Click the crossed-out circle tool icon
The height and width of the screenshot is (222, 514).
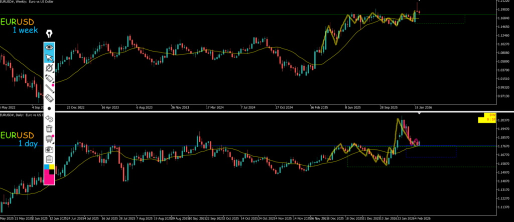point(49,67)
